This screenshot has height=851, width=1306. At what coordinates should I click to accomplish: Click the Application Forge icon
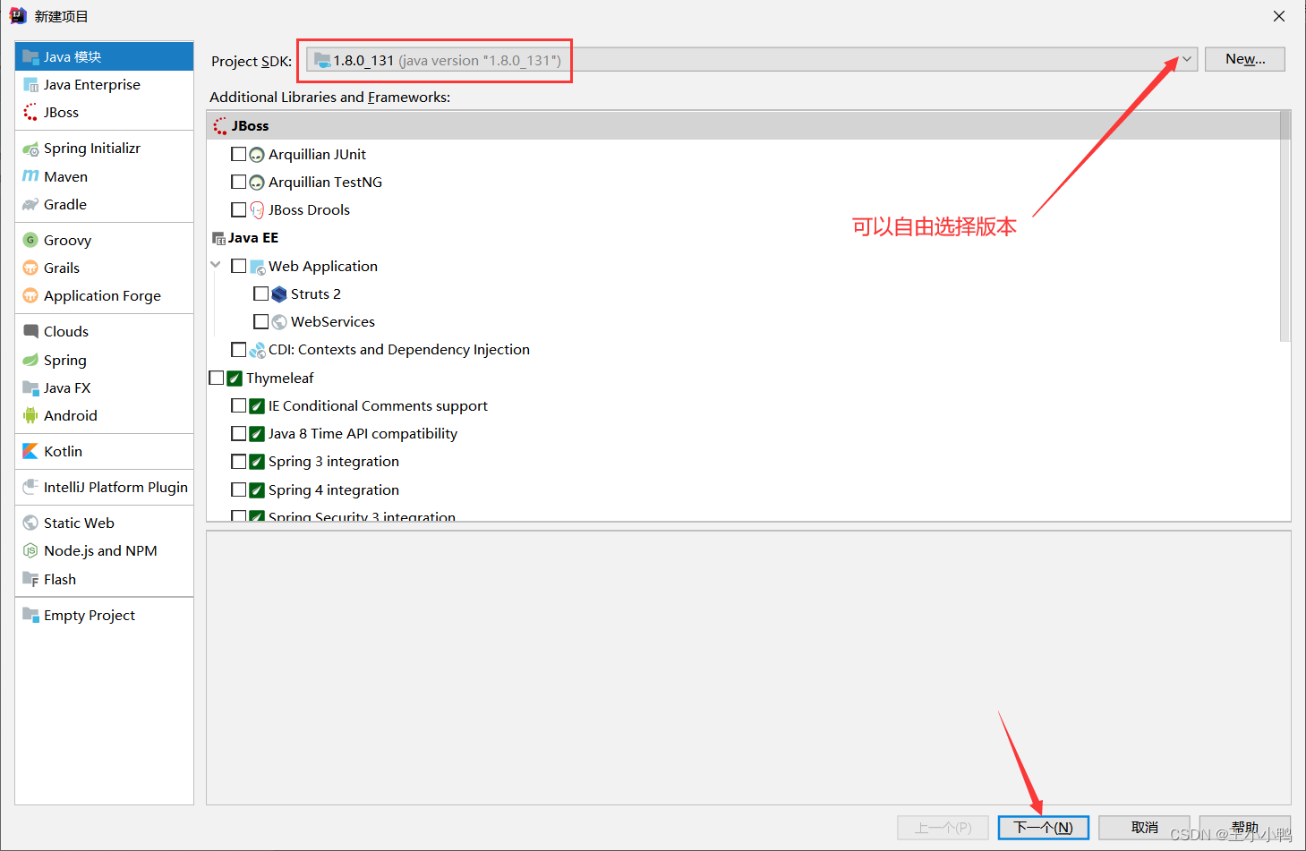(x=30, y=296)
